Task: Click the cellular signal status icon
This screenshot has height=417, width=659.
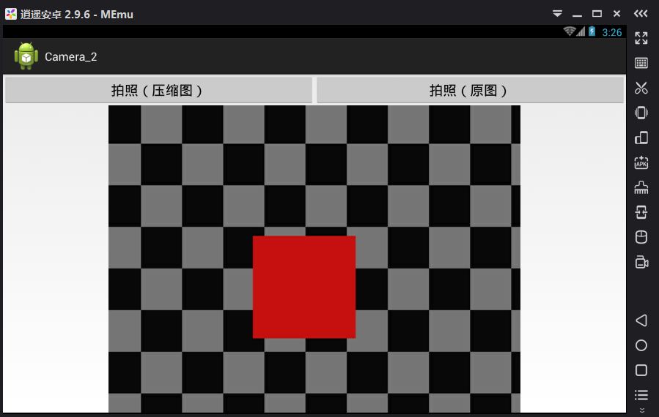Action: coord(581,31)
